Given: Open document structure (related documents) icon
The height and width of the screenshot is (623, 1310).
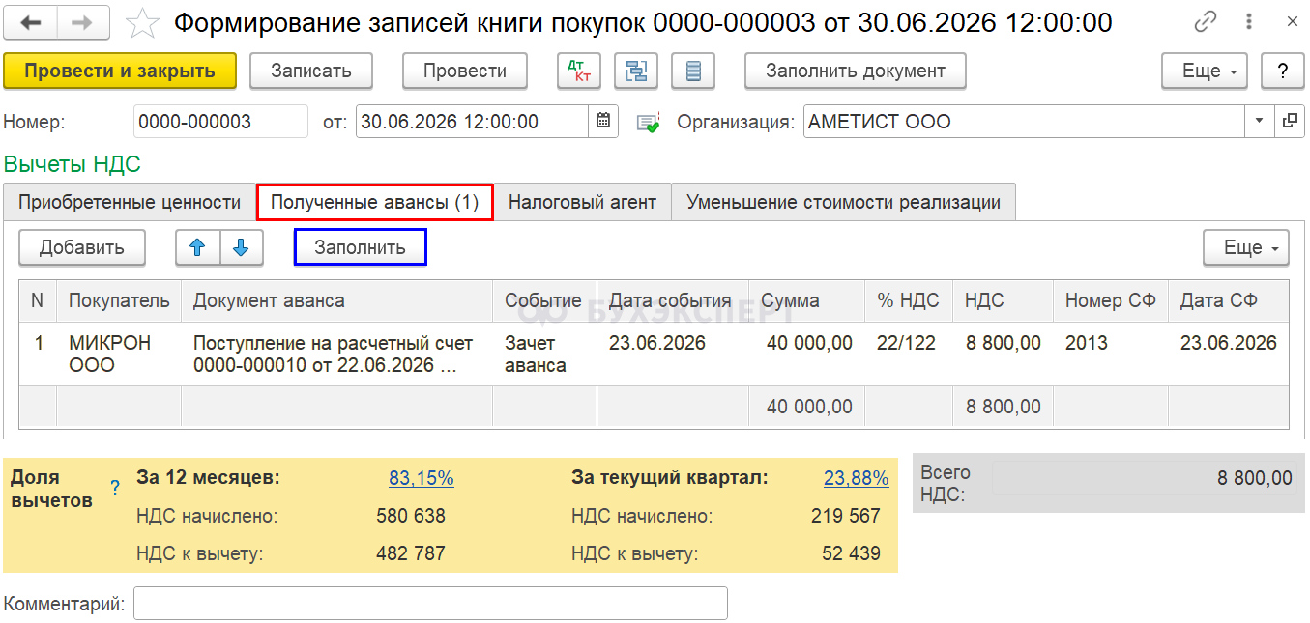Looking at the screenshot, I should coord(636,71).
